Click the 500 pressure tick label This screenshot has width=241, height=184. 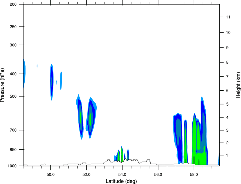13,96
